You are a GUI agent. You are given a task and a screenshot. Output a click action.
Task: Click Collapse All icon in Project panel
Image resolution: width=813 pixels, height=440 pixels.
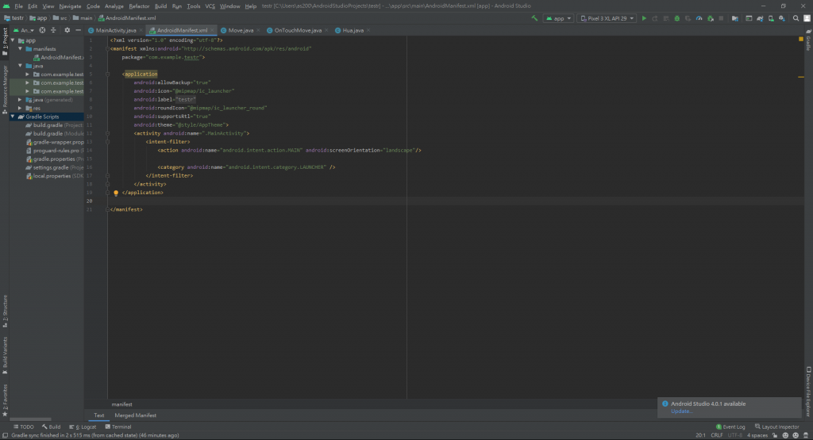click(55, 30)
